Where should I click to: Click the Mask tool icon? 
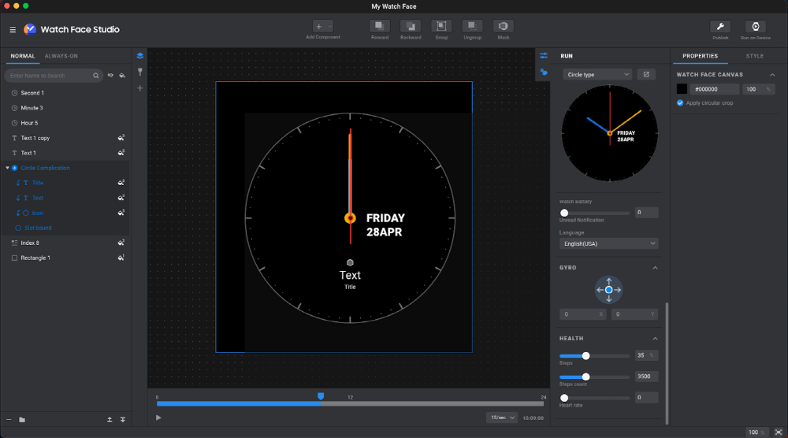click(x=504, y=27)
